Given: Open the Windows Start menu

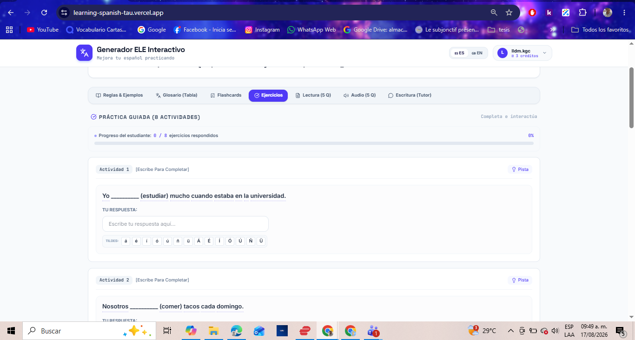Looking at the screenshot, I should point(11,331).
